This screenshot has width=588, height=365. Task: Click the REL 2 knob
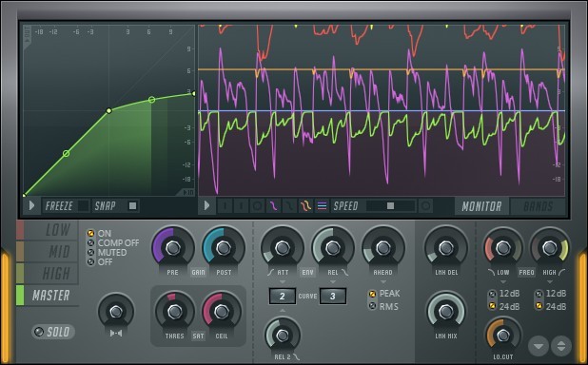coord(283,336)
